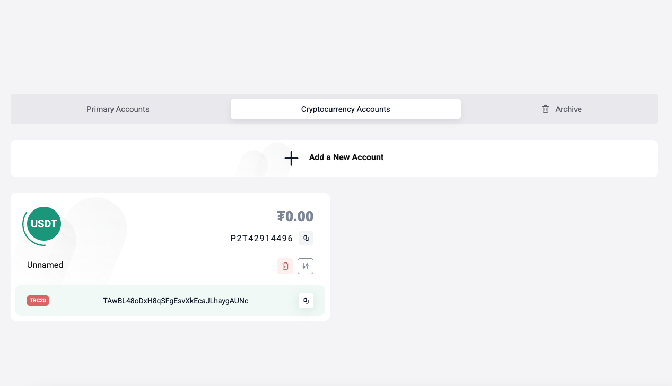
Task: Open the Archive tab
Action: [561, 109]
